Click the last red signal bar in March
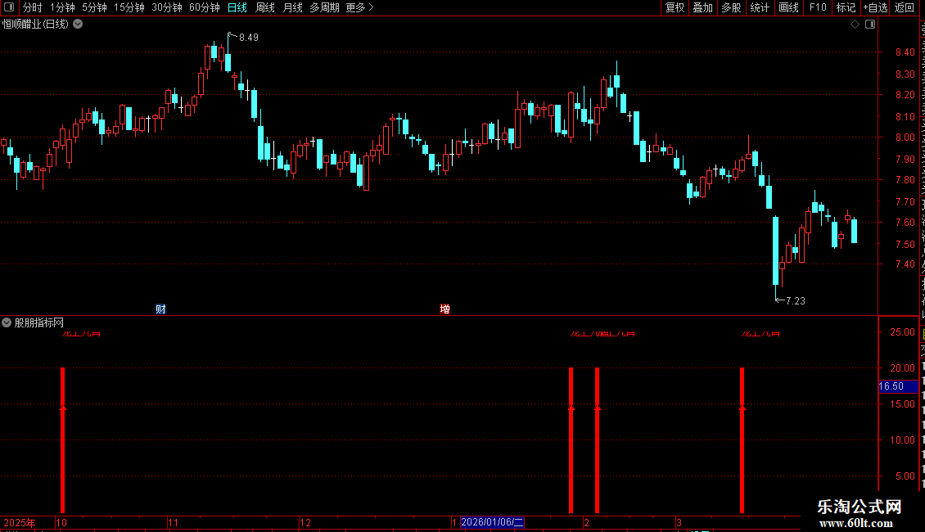 coord(742,440)
